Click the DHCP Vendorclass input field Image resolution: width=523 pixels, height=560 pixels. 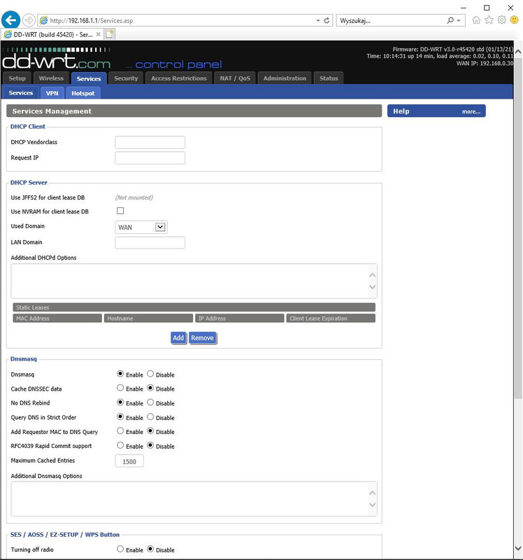pyautogui.click(x=150, y=142)
